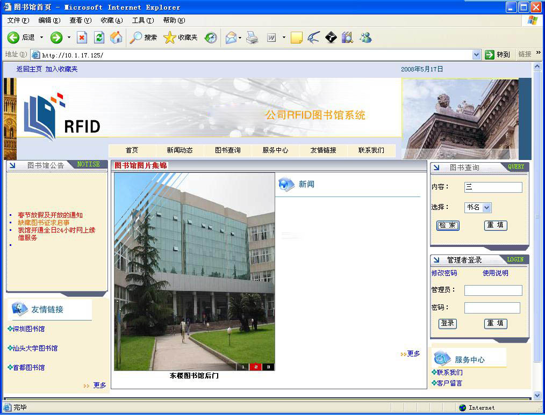Expand the Links (链接) toolbar chevron
This screenshot has width=545, height=415.
(x=539, y=53)
